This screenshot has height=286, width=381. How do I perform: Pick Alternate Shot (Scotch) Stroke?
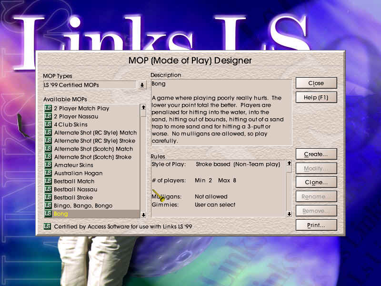point(92,157)
